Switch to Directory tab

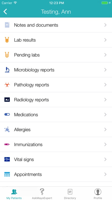tap(70, 194)
